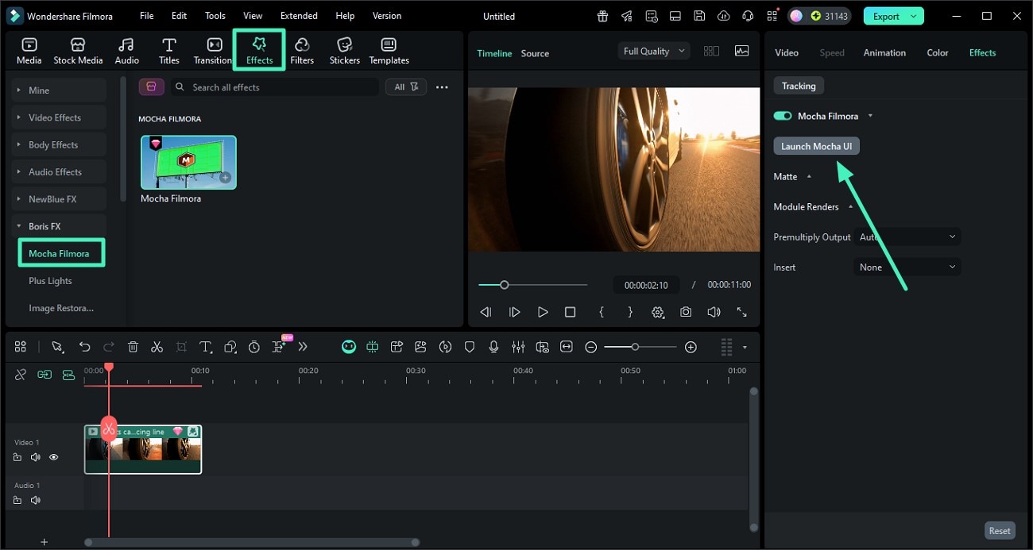This screenshot has height=550, width=1033.
Task: Click the delete trash icon in timeline toolbar
Action: click(x=133, y=347)
